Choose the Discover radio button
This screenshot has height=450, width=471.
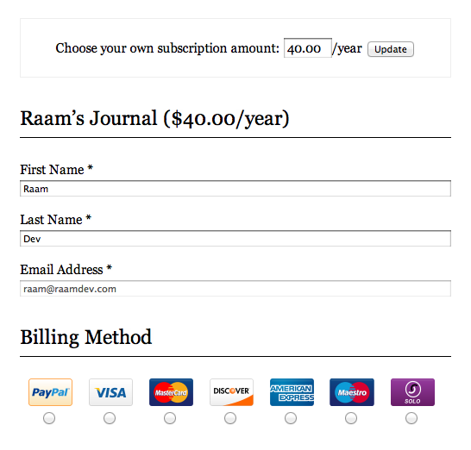click(x=230, y=418)
